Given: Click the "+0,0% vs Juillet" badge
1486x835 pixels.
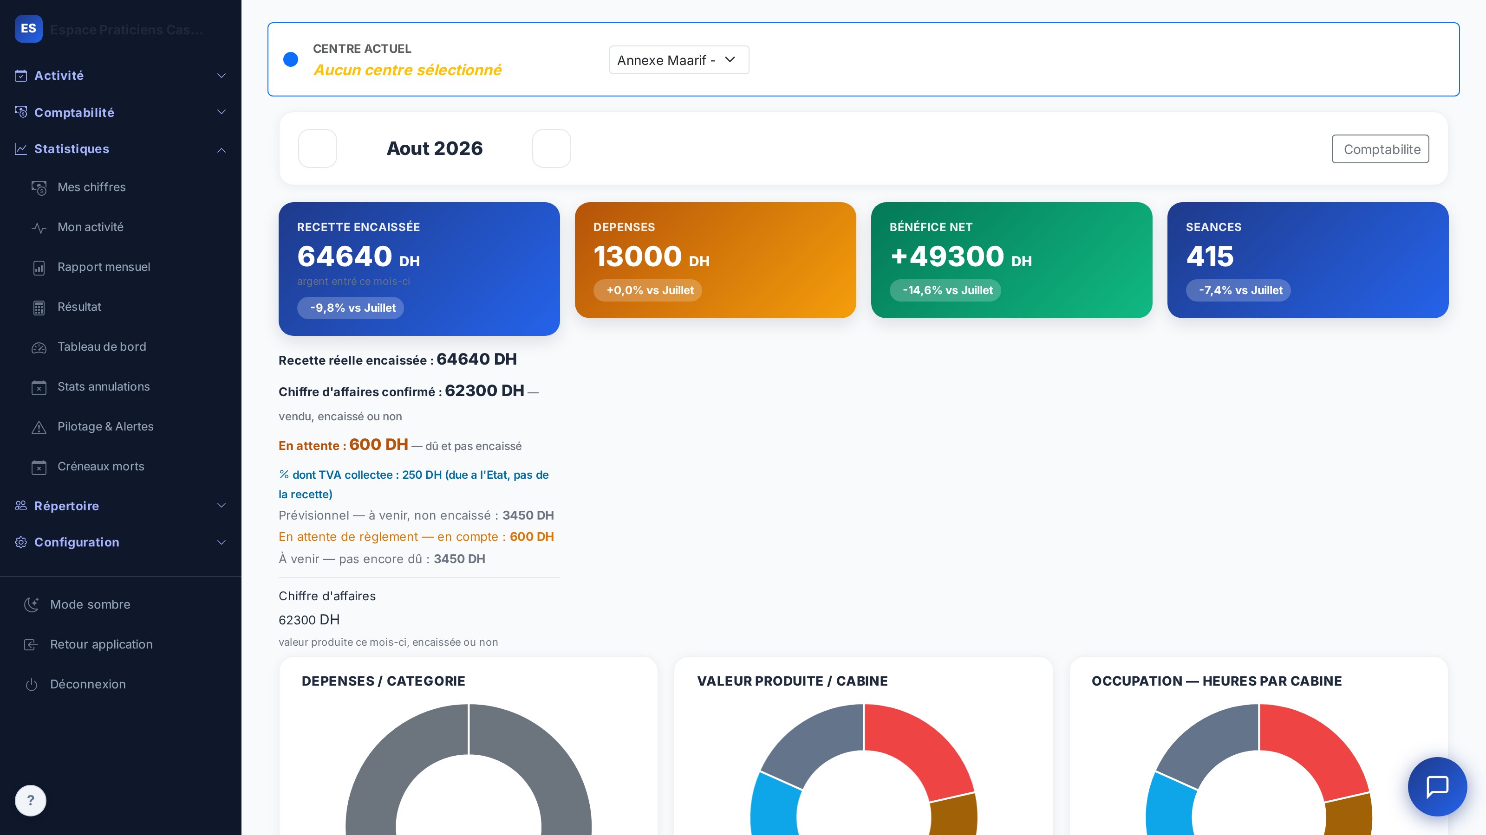Looking at the screenshot, I should tap(648, 290).
